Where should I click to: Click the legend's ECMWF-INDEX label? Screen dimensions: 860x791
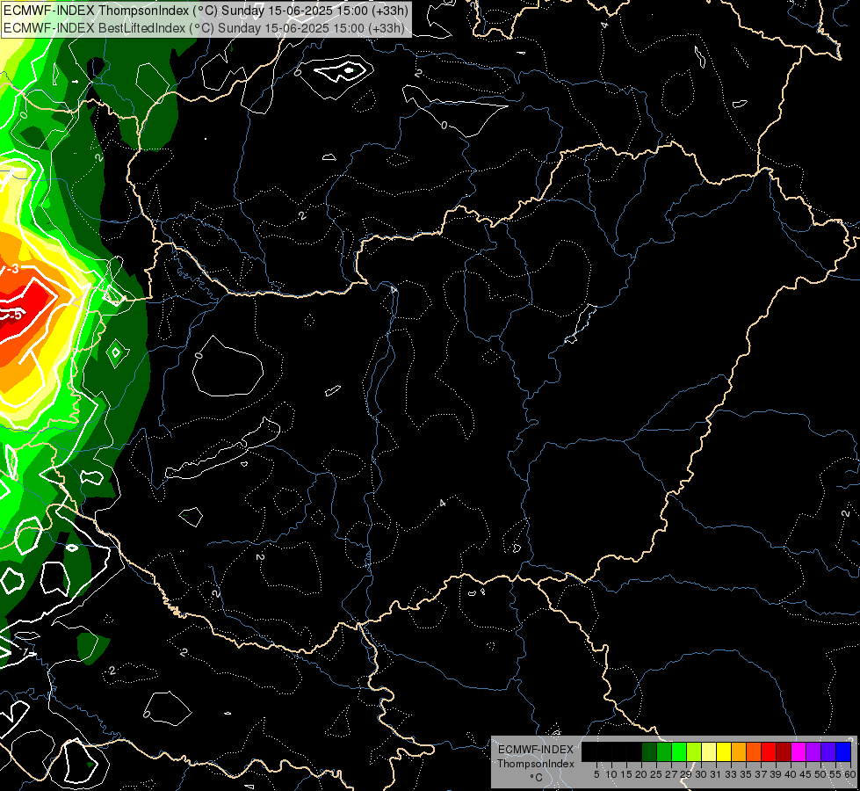536,750
